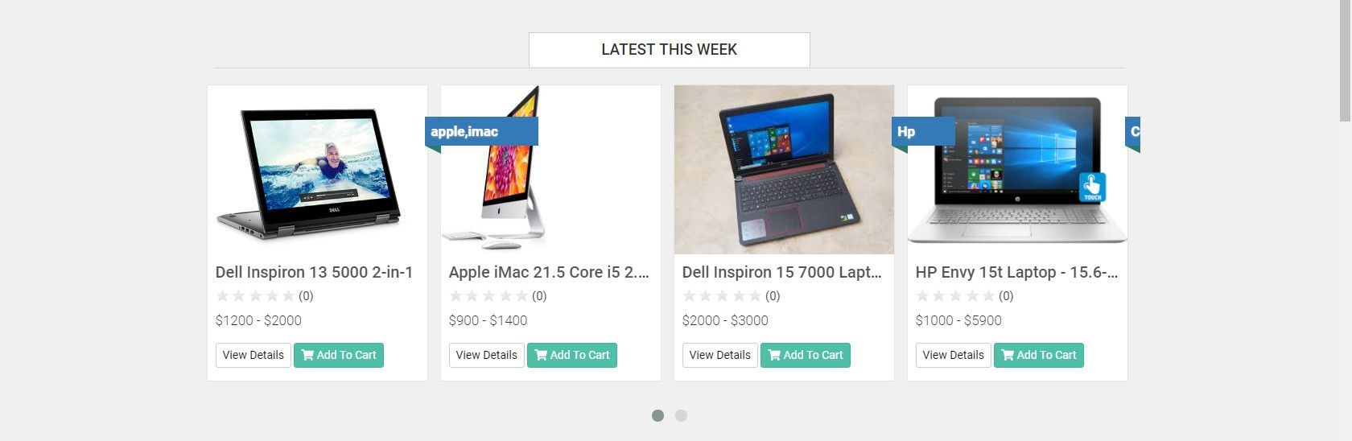Open the Latest This Week tab header
Screen dimensions: 1352x441
point(670,50)
